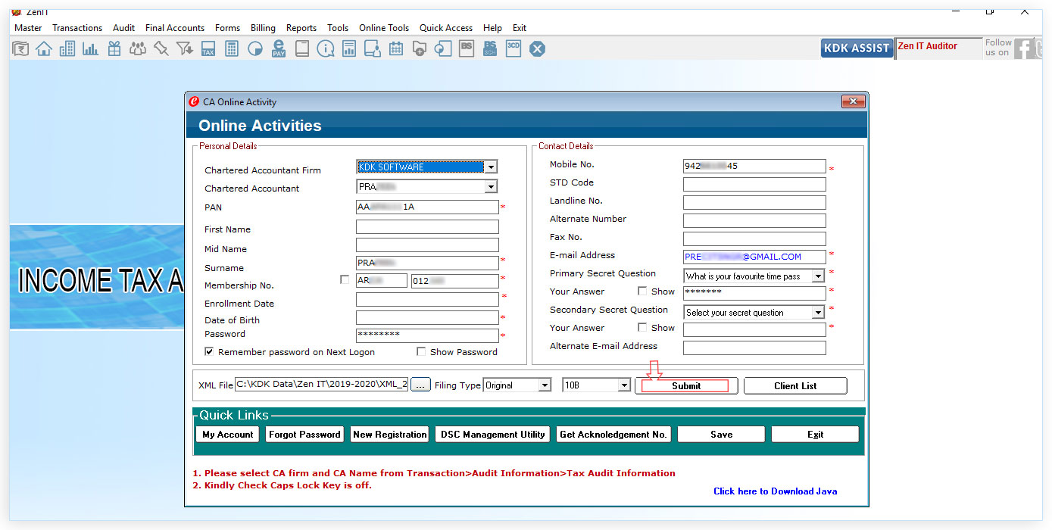
Task: Open the calculator icon in toolbar
Action: [232, 49]
